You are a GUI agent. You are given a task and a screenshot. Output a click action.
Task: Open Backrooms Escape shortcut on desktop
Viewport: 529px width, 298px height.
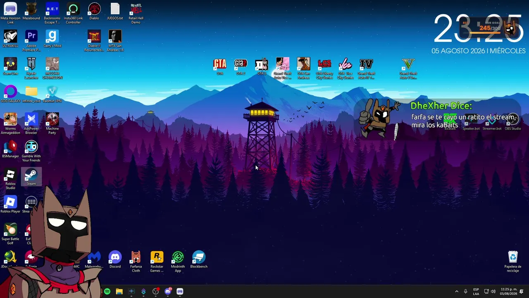pos(52,13)
